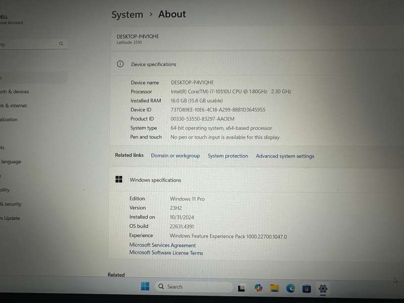Open Task View from taskbar
Screen dimensions: 404x303
241,288
